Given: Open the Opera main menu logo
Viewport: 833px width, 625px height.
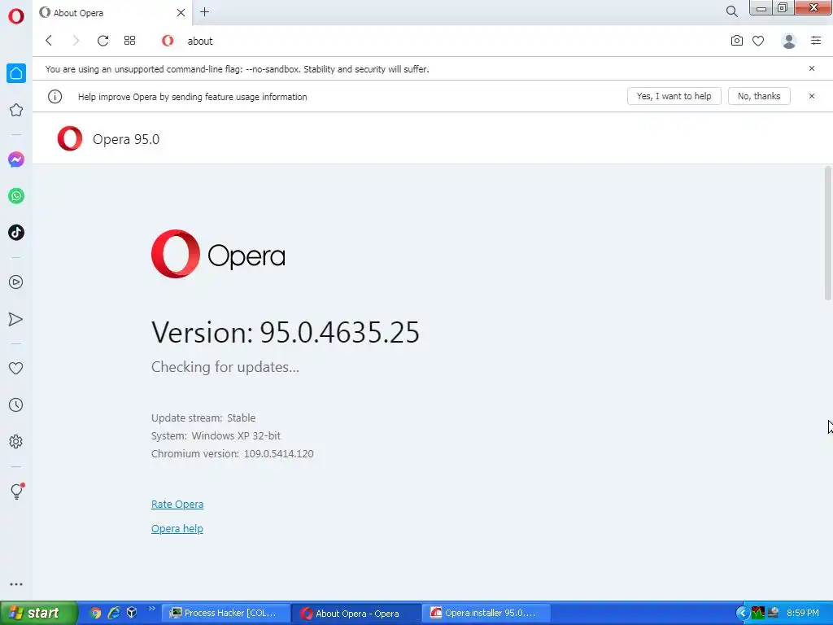Looking at the screenshot, I should pos(16,15).
